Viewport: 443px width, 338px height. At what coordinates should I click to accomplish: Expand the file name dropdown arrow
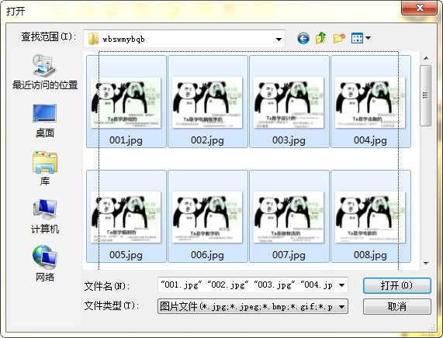(x=341, y=285)
